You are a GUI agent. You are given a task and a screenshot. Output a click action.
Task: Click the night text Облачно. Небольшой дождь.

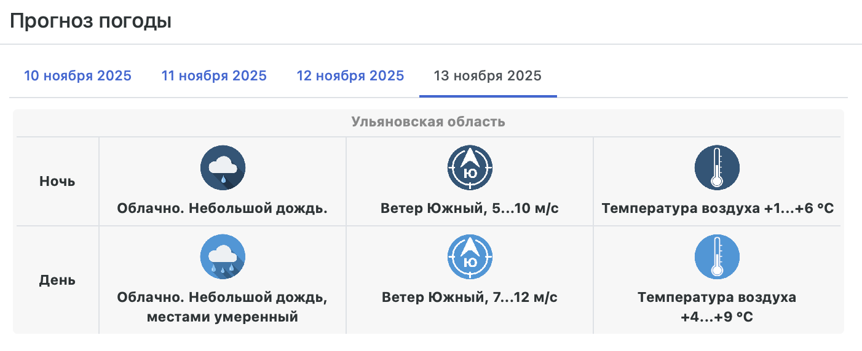(223, 209)
